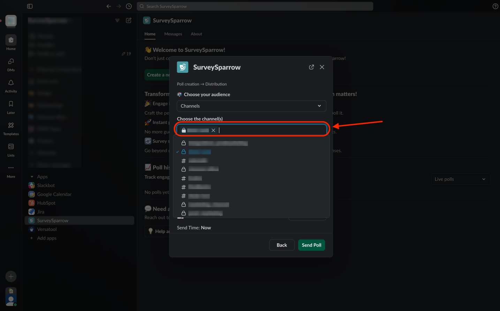Click the Back button
Screen dimensions: 500x311
(x=282, y=245)
